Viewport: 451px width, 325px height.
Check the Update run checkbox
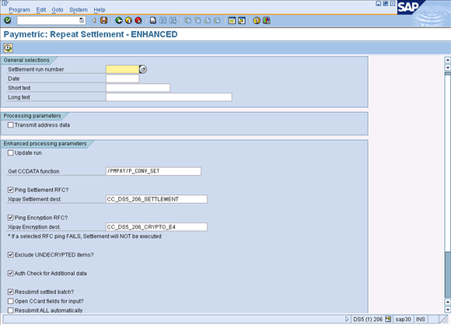coord(11,152)
